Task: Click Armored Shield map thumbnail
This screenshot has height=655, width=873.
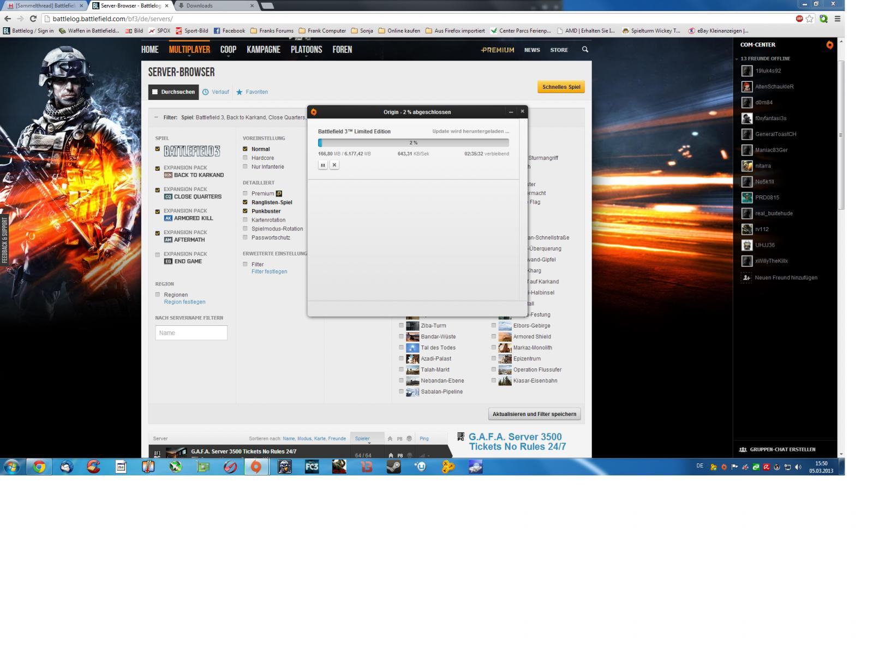Action: 505,337
